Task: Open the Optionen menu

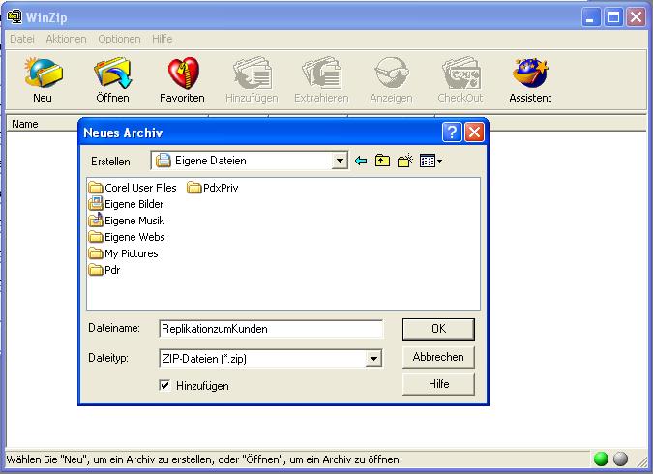Action: click(119, 39)
